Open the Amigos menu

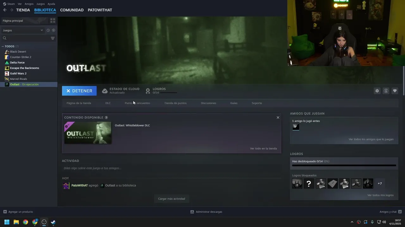click(x=29, y=4)
